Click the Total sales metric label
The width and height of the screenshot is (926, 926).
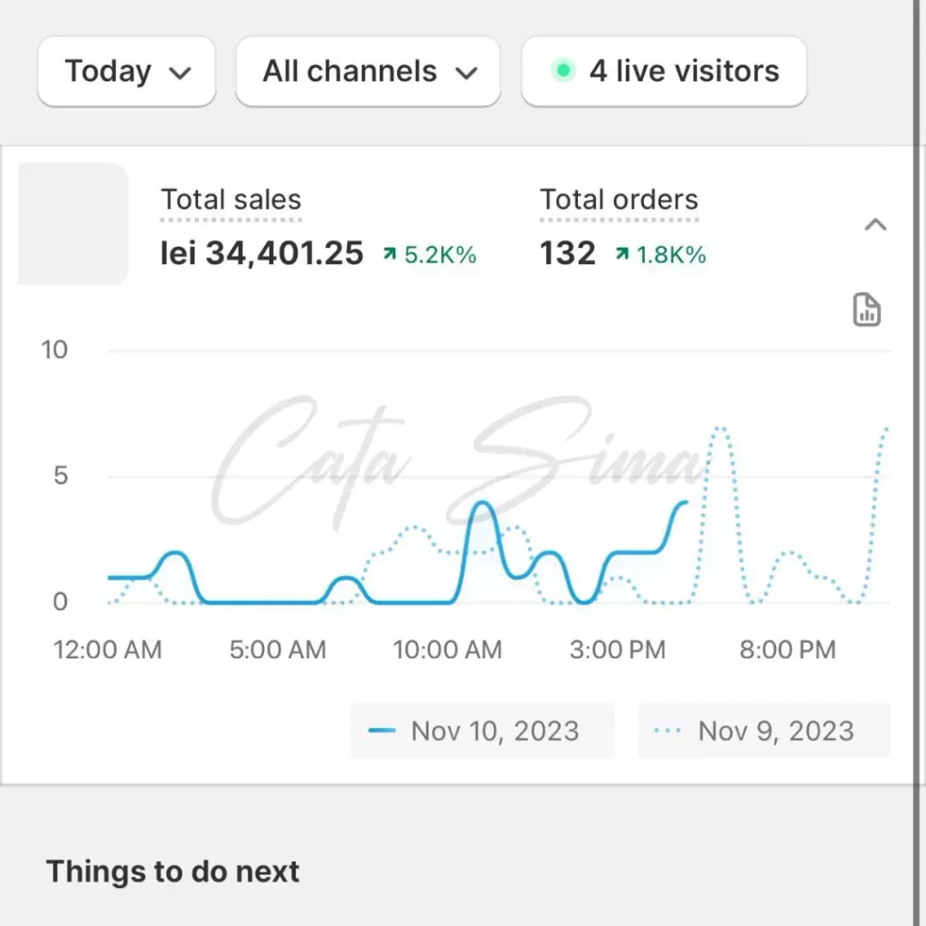pos(231,200)
